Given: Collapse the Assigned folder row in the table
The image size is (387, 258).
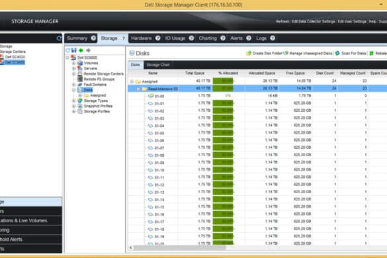Looking at the screenshot, I should pos(132,81).
